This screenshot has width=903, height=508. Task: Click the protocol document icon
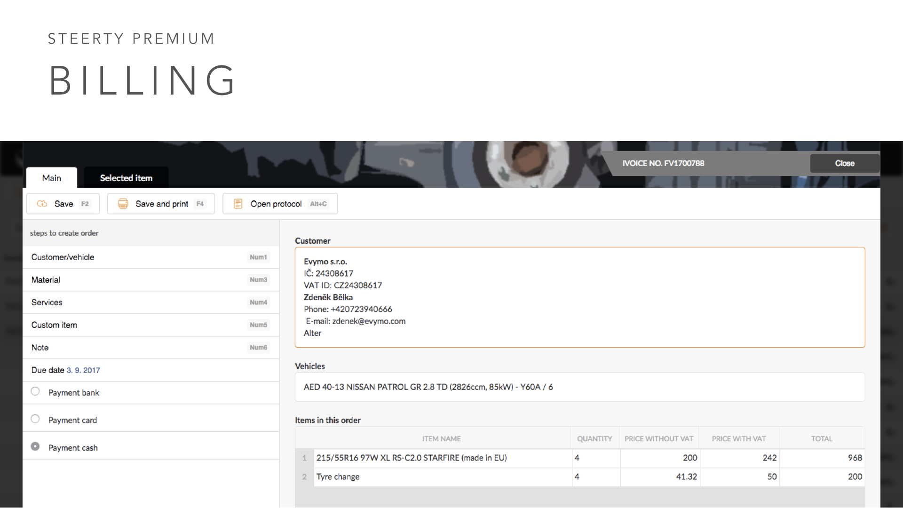[238, 204]
